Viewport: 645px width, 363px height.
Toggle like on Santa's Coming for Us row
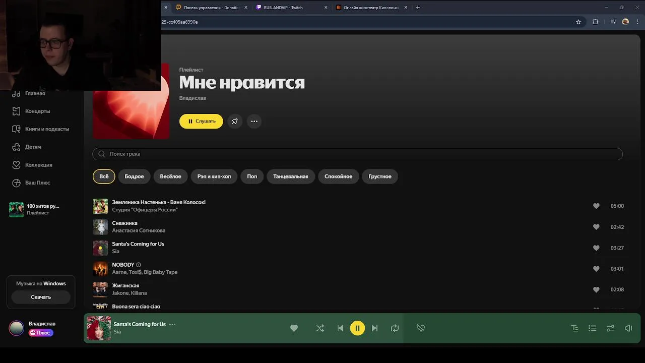[x=596, y=248]
